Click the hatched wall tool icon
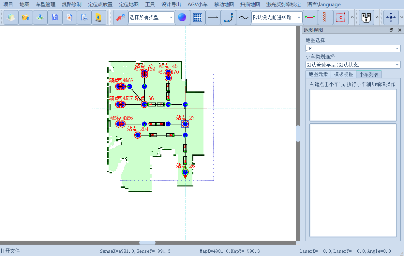The width and height of the screenshot is (404, 256). coord(325,17)
